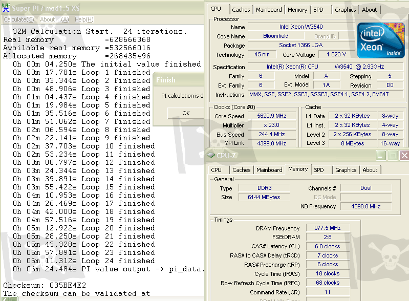This screenshot has width=409, height=301.
Task: Click the 'Loop 24 finished' line in Super PI
Action: pyautogui.click(x=84, y=261)
